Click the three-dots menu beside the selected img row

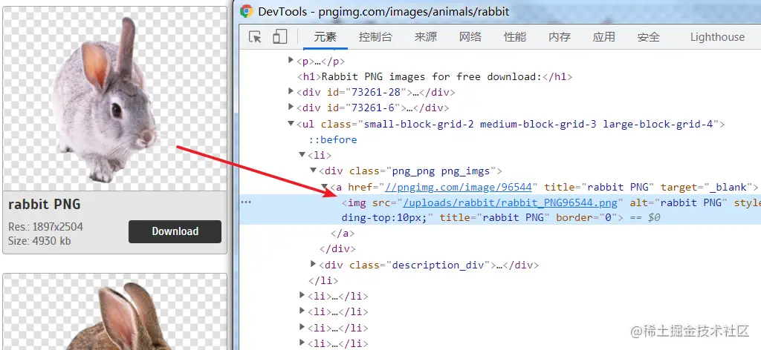tap(247, 202)
